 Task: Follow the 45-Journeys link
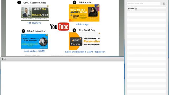point(82,25)
